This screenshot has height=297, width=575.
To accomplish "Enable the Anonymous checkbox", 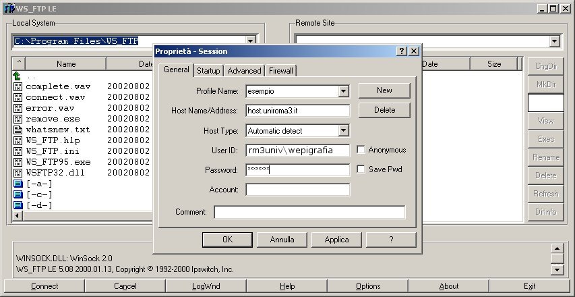I will click(x=361, y=150).
